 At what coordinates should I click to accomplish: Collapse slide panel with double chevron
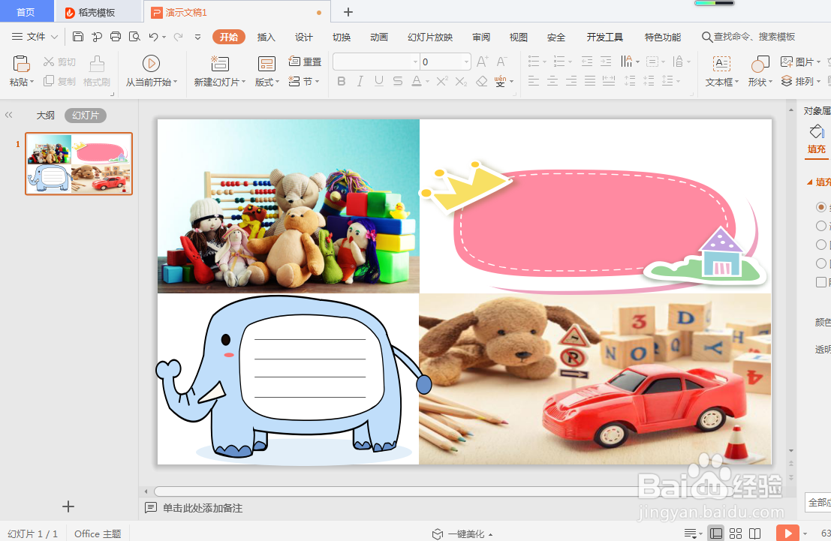coord(8,115)
